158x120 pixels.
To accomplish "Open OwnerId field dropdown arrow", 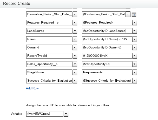I will pos(75,47).
